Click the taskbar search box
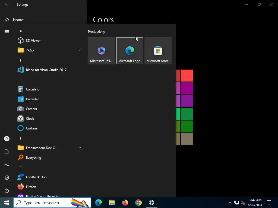The image size is (278, 208). [52, 203]
